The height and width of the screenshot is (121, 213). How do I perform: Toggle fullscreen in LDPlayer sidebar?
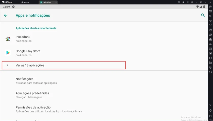coord(210,25)
